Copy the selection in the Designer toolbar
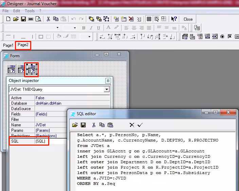Screen dimensions: 239x191 [x=56, y=19]
